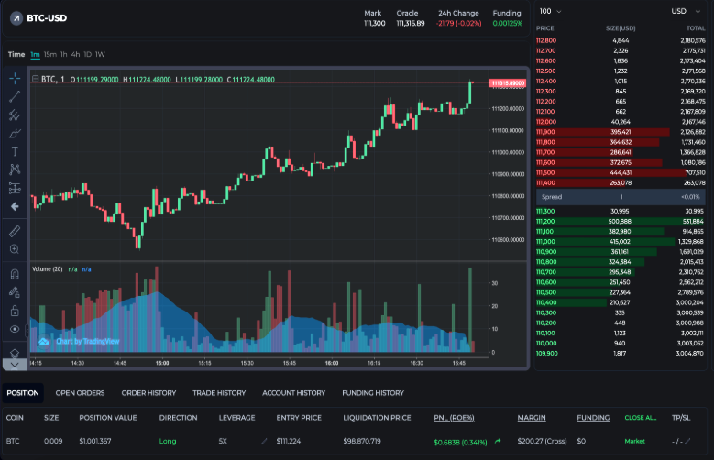Image resolution: width=714 pixels, height=460 pixels.
Task: Toggle lock all drawing tools
Action: pos(15,311)
